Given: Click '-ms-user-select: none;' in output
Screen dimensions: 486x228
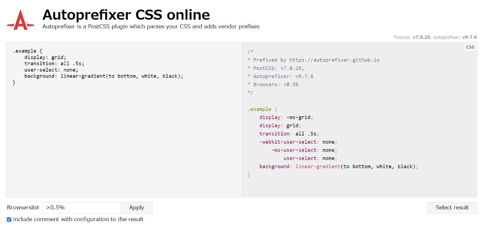Looking at the screenshot, I should (304, 150).
